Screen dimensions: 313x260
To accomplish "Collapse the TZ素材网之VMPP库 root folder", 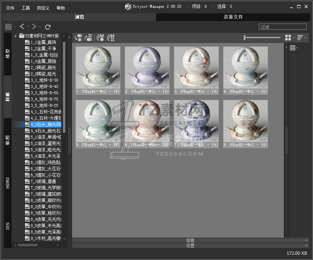I will [15, 36].
